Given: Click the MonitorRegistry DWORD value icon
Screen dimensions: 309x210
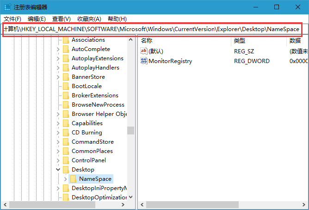Looking at the screenshot, I should click(x=144, y=61).
